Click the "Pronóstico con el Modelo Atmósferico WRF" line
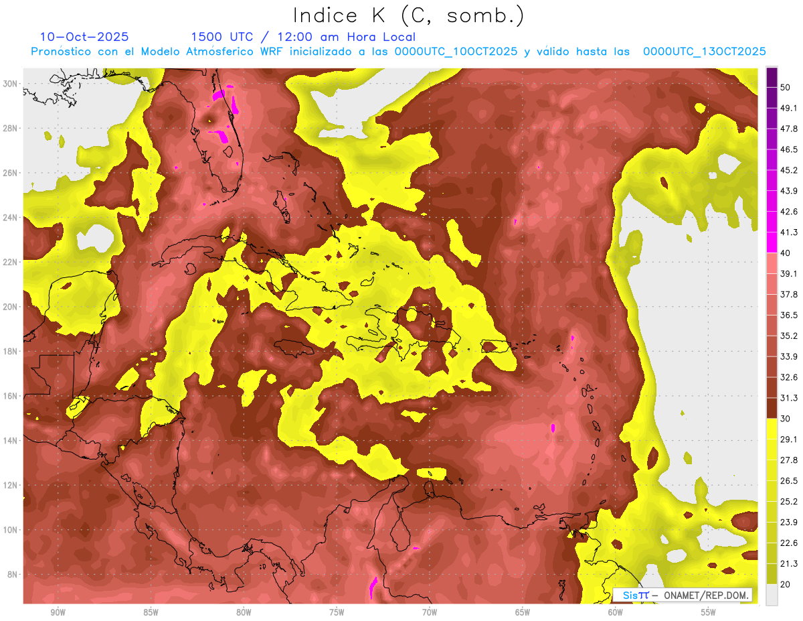The height and width of the screenshot is (621, 803). point(397,52)
